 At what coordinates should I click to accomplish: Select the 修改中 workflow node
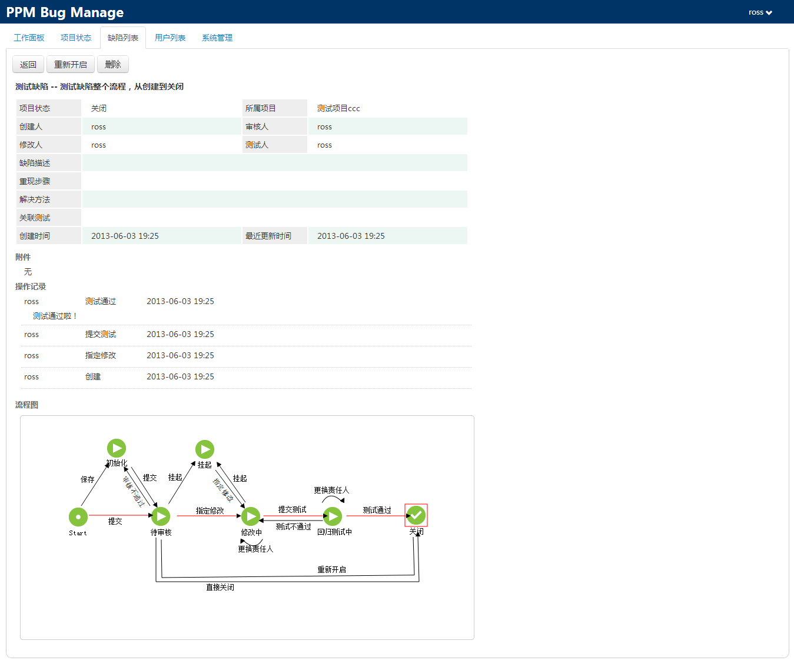251,516
